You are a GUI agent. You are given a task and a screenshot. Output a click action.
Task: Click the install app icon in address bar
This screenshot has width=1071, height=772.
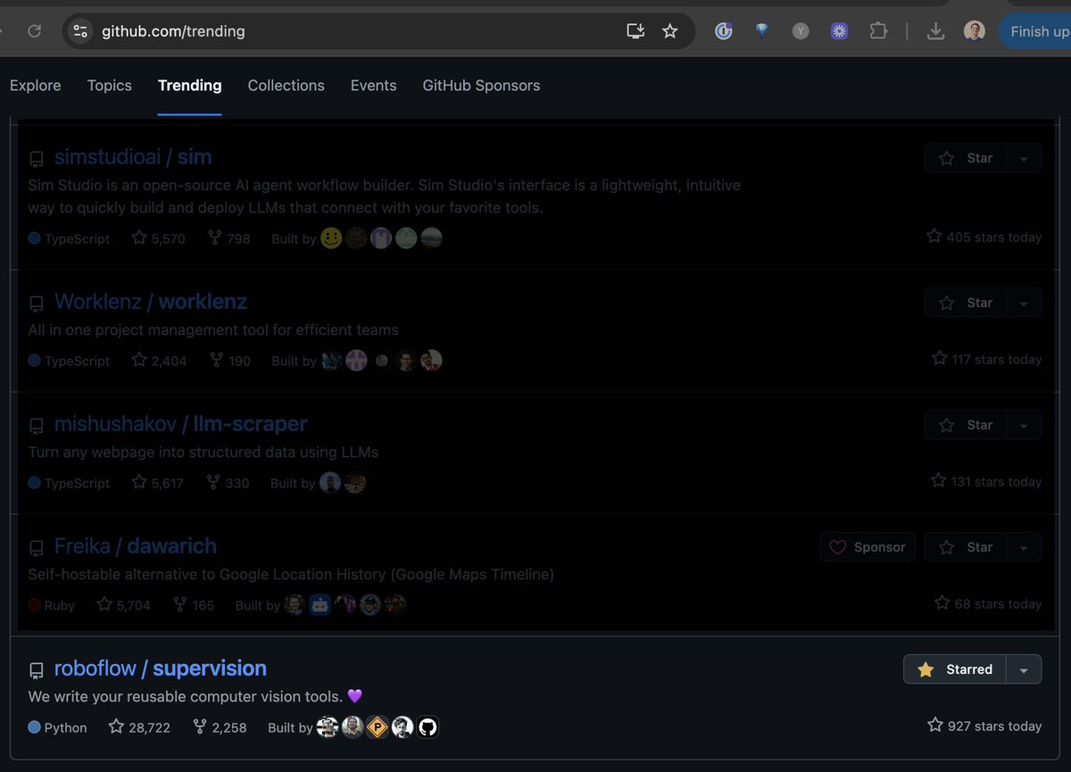click(635, 31)
